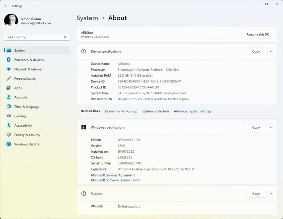Click the search magnifier icon

pyautogui.click(x=65, y=37)
